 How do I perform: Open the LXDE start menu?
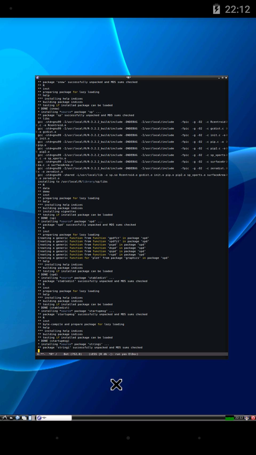(x=4, y=418)
